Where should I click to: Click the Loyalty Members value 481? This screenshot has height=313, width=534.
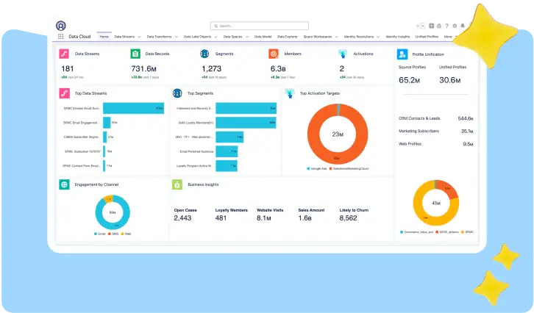point(221,218)
